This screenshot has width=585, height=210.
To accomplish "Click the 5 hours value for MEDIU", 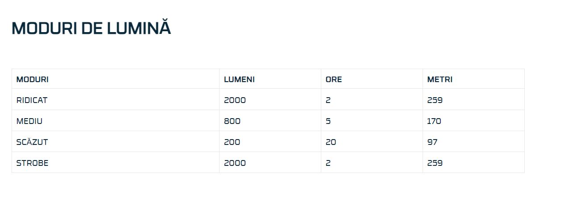I will click(x=328, y=121).
